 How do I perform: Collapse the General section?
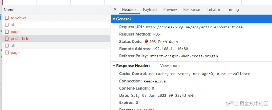[114, 19]
